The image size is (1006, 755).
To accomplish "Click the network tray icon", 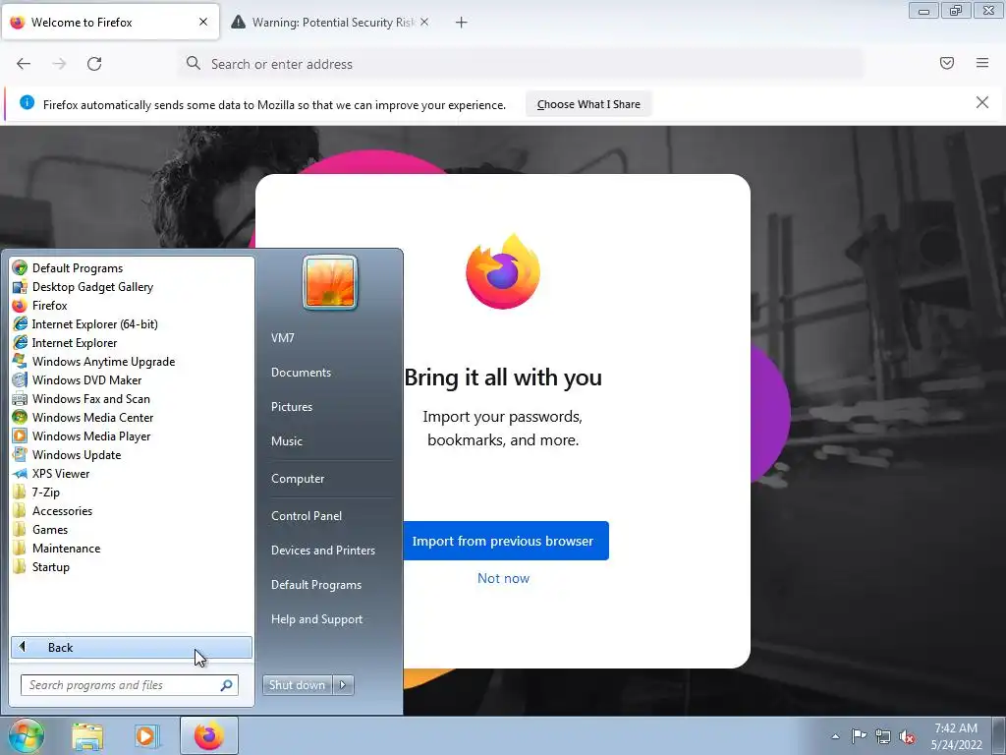I will point(883,737).
